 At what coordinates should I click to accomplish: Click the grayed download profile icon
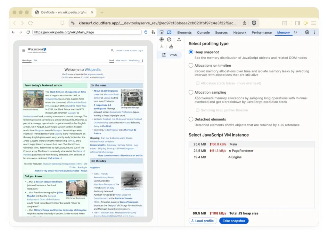(x=161, y=47)
